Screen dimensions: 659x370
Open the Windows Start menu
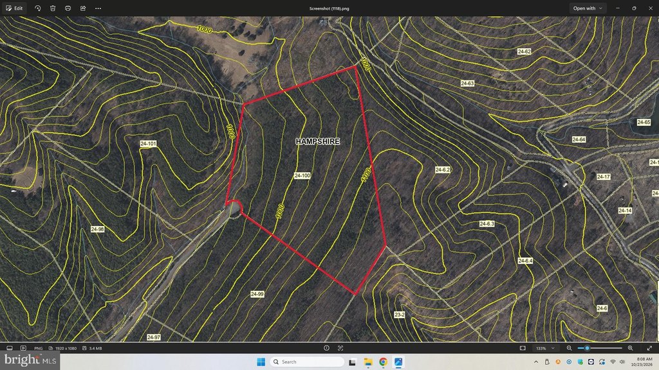(261, 362)
